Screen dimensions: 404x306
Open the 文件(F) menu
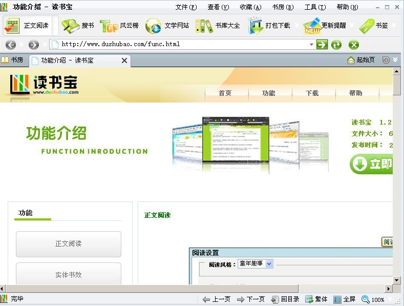point(186,7)
